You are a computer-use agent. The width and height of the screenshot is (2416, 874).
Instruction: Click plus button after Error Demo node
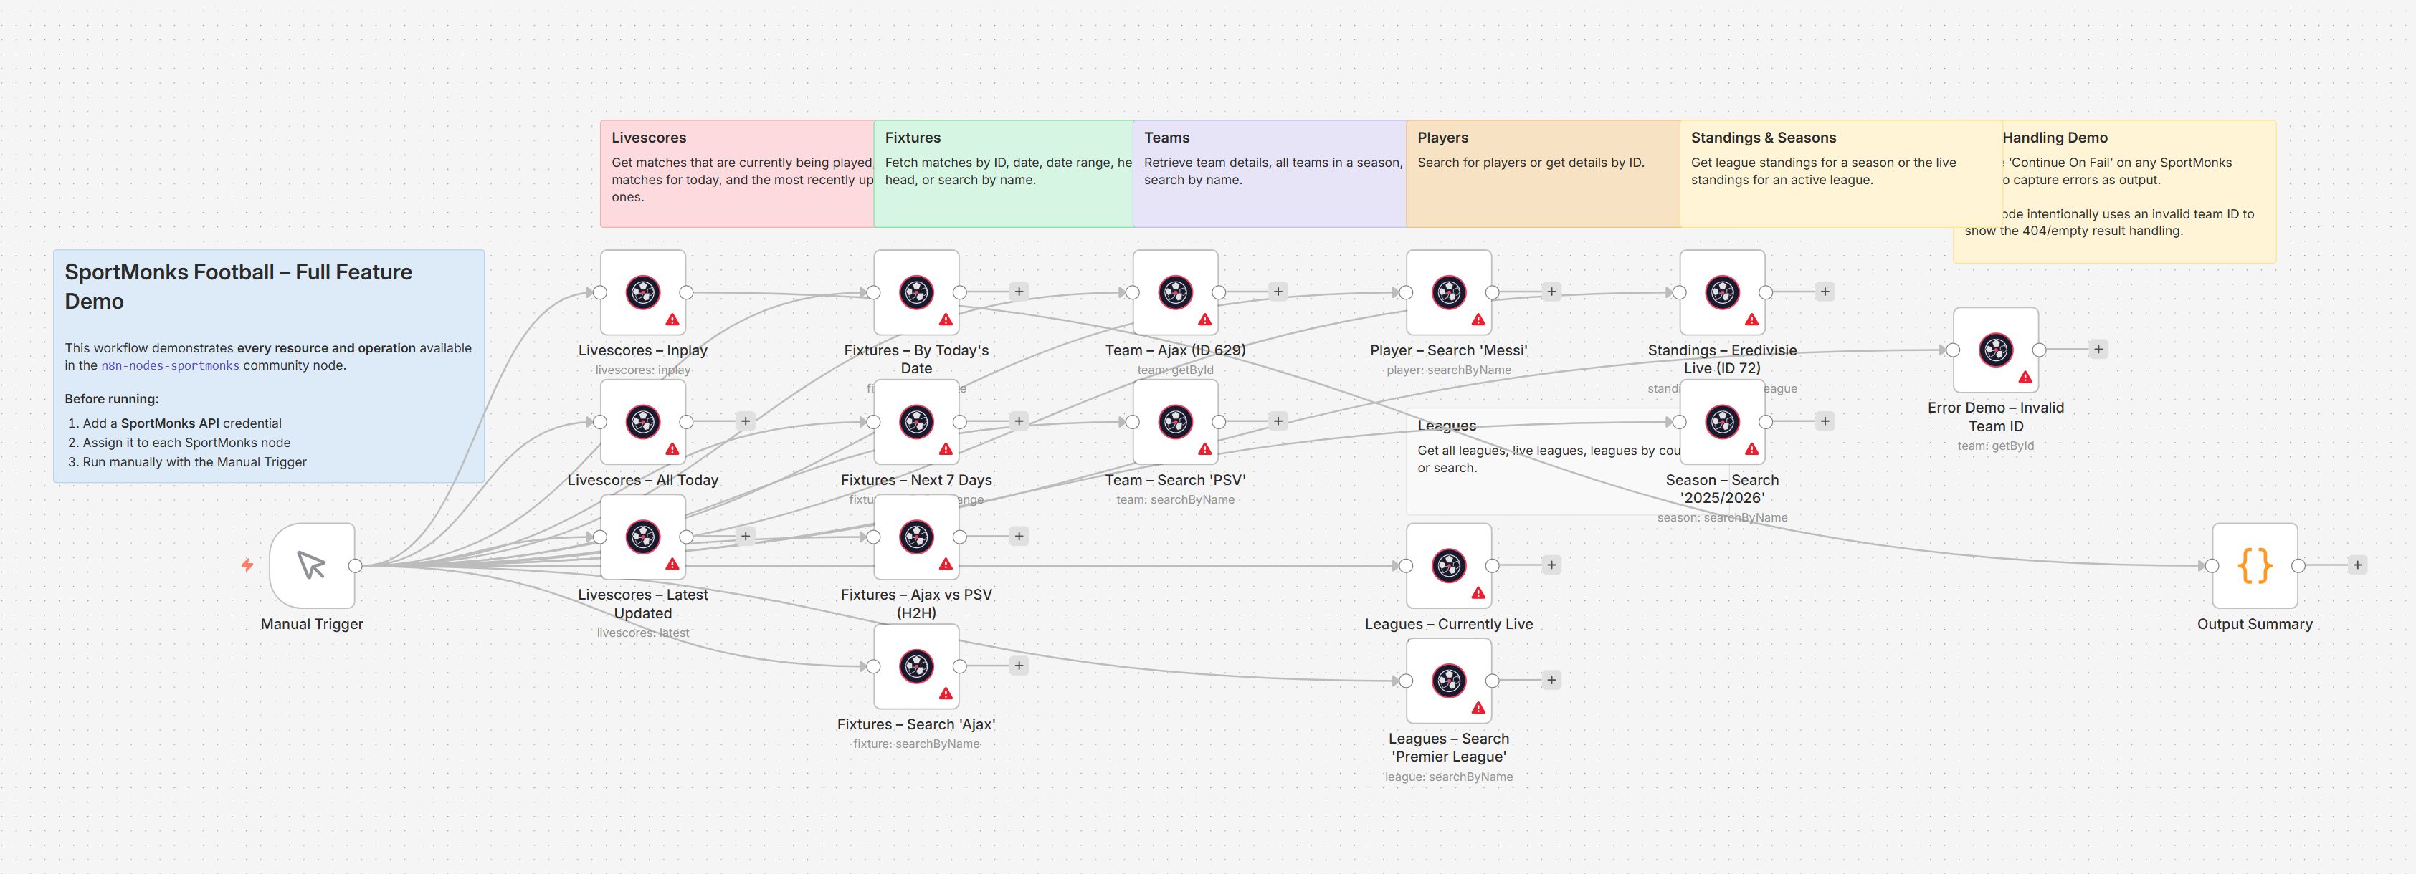click(2098, 350)
